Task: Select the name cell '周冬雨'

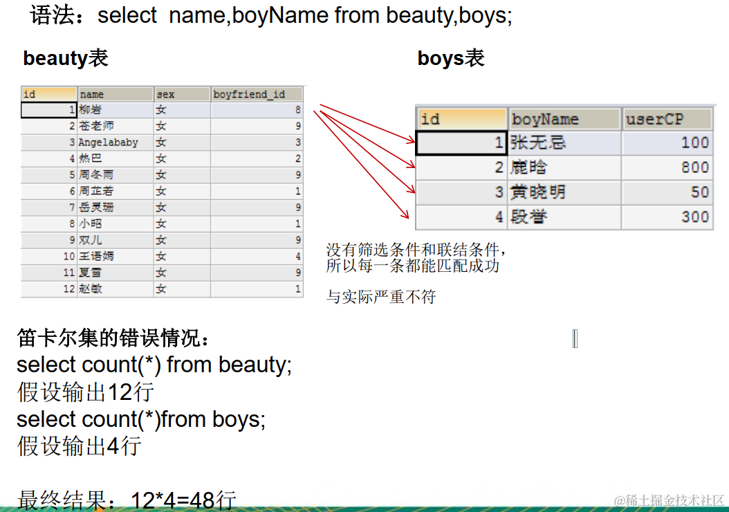Action: point(116,175)
